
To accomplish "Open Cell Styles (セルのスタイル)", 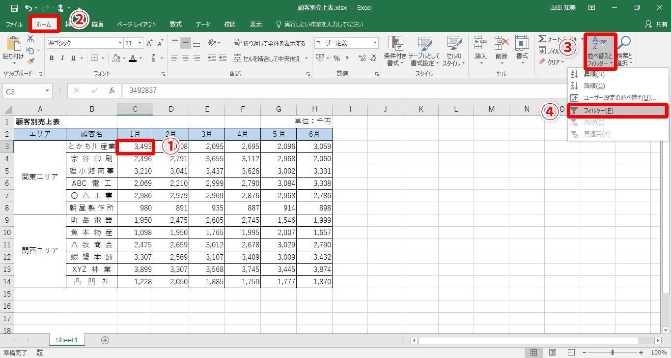I will 453,51.
